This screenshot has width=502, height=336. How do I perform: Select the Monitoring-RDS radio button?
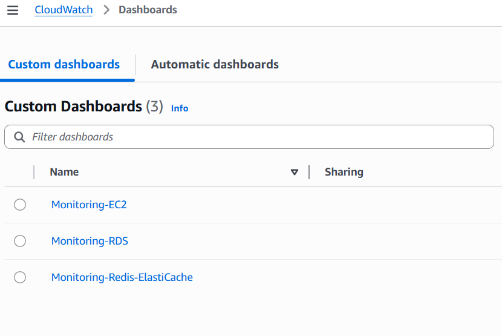(20, 241)
